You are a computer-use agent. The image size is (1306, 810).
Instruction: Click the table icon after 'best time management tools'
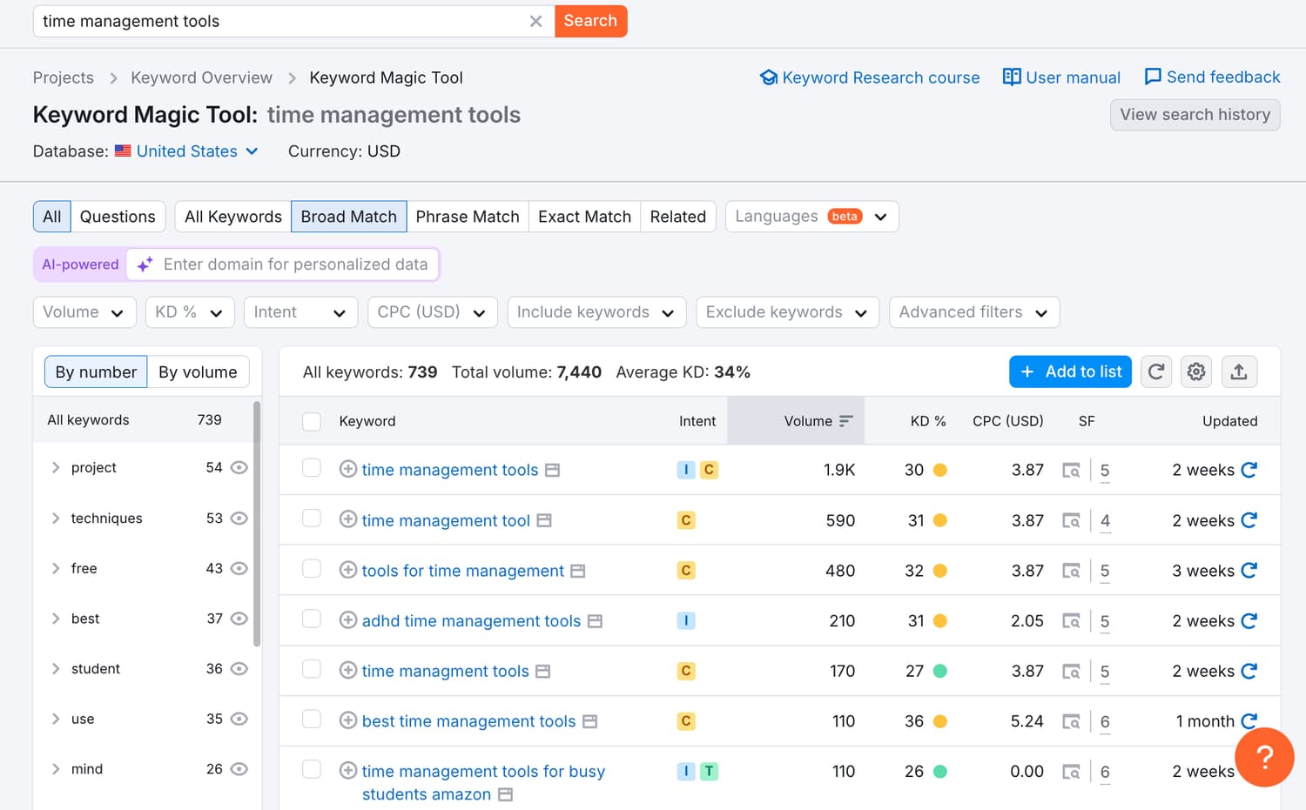[589, 722]
